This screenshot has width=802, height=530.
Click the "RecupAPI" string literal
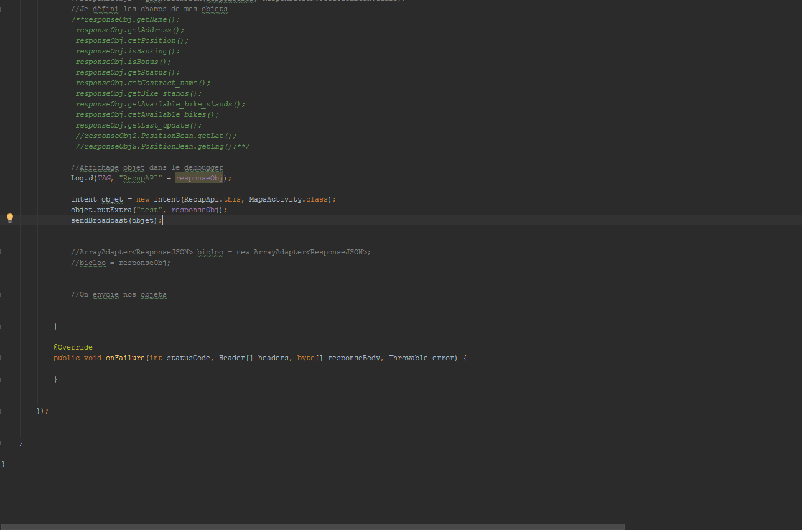(141, 179)
